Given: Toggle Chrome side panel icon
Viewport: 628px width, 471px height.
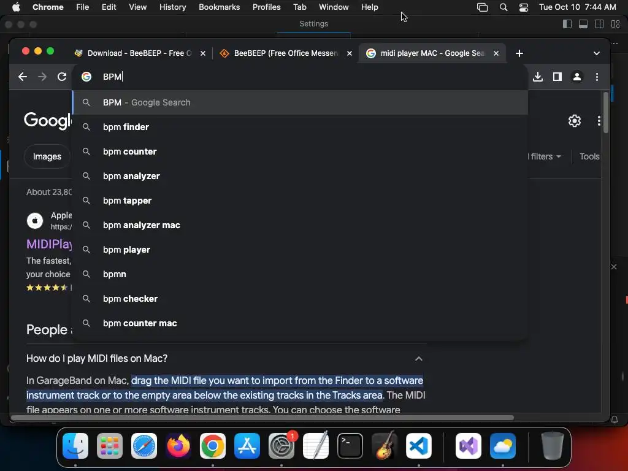Looking at the screenshot, I should pos(557,77).
